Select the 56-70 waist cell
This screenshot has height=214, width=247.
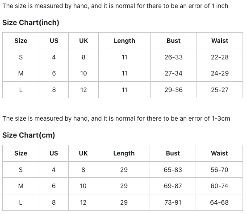pyautogui.click(x=219, y=170)
